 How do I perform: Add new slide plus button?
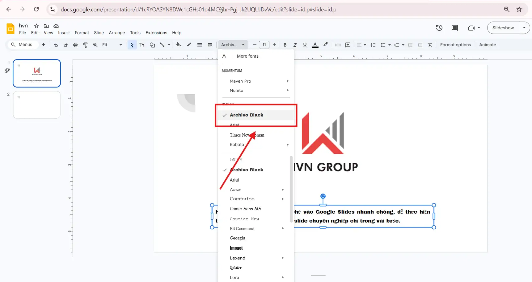click(x=44, y=45)
